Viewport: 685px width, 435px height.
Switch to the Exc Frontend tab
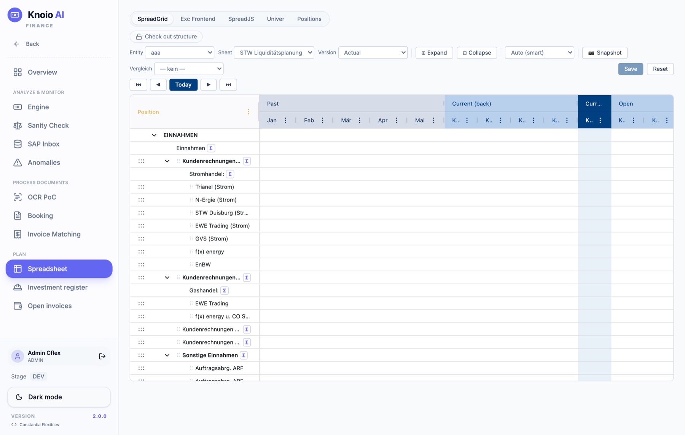tap(198, 19)
